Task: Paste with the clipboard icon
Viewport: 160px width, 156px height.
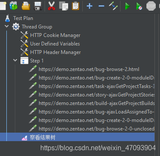Action: (x=76, y=6)
